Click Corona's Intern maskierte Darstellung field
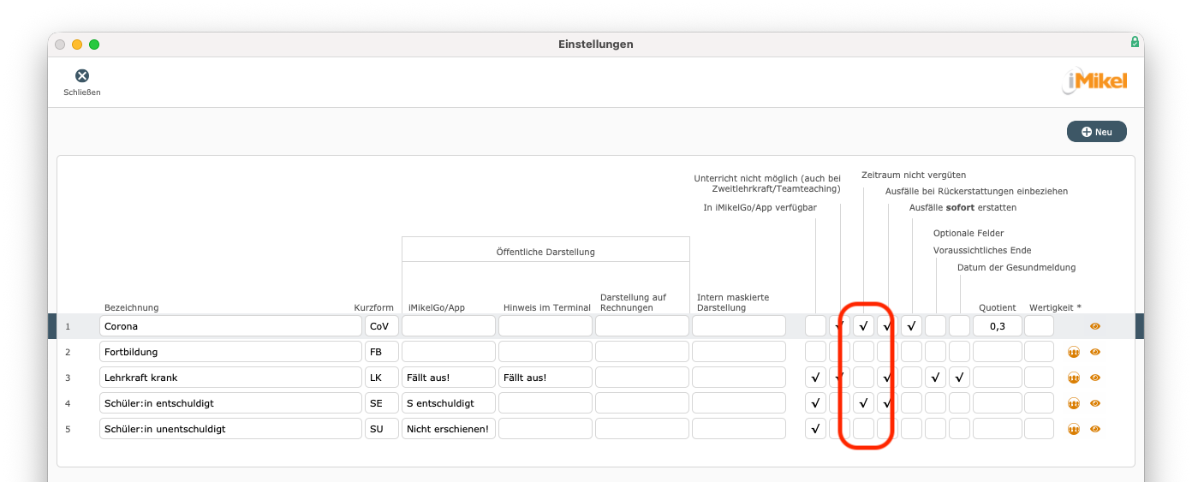The image size is (1192, 482). tap(739, 326)
